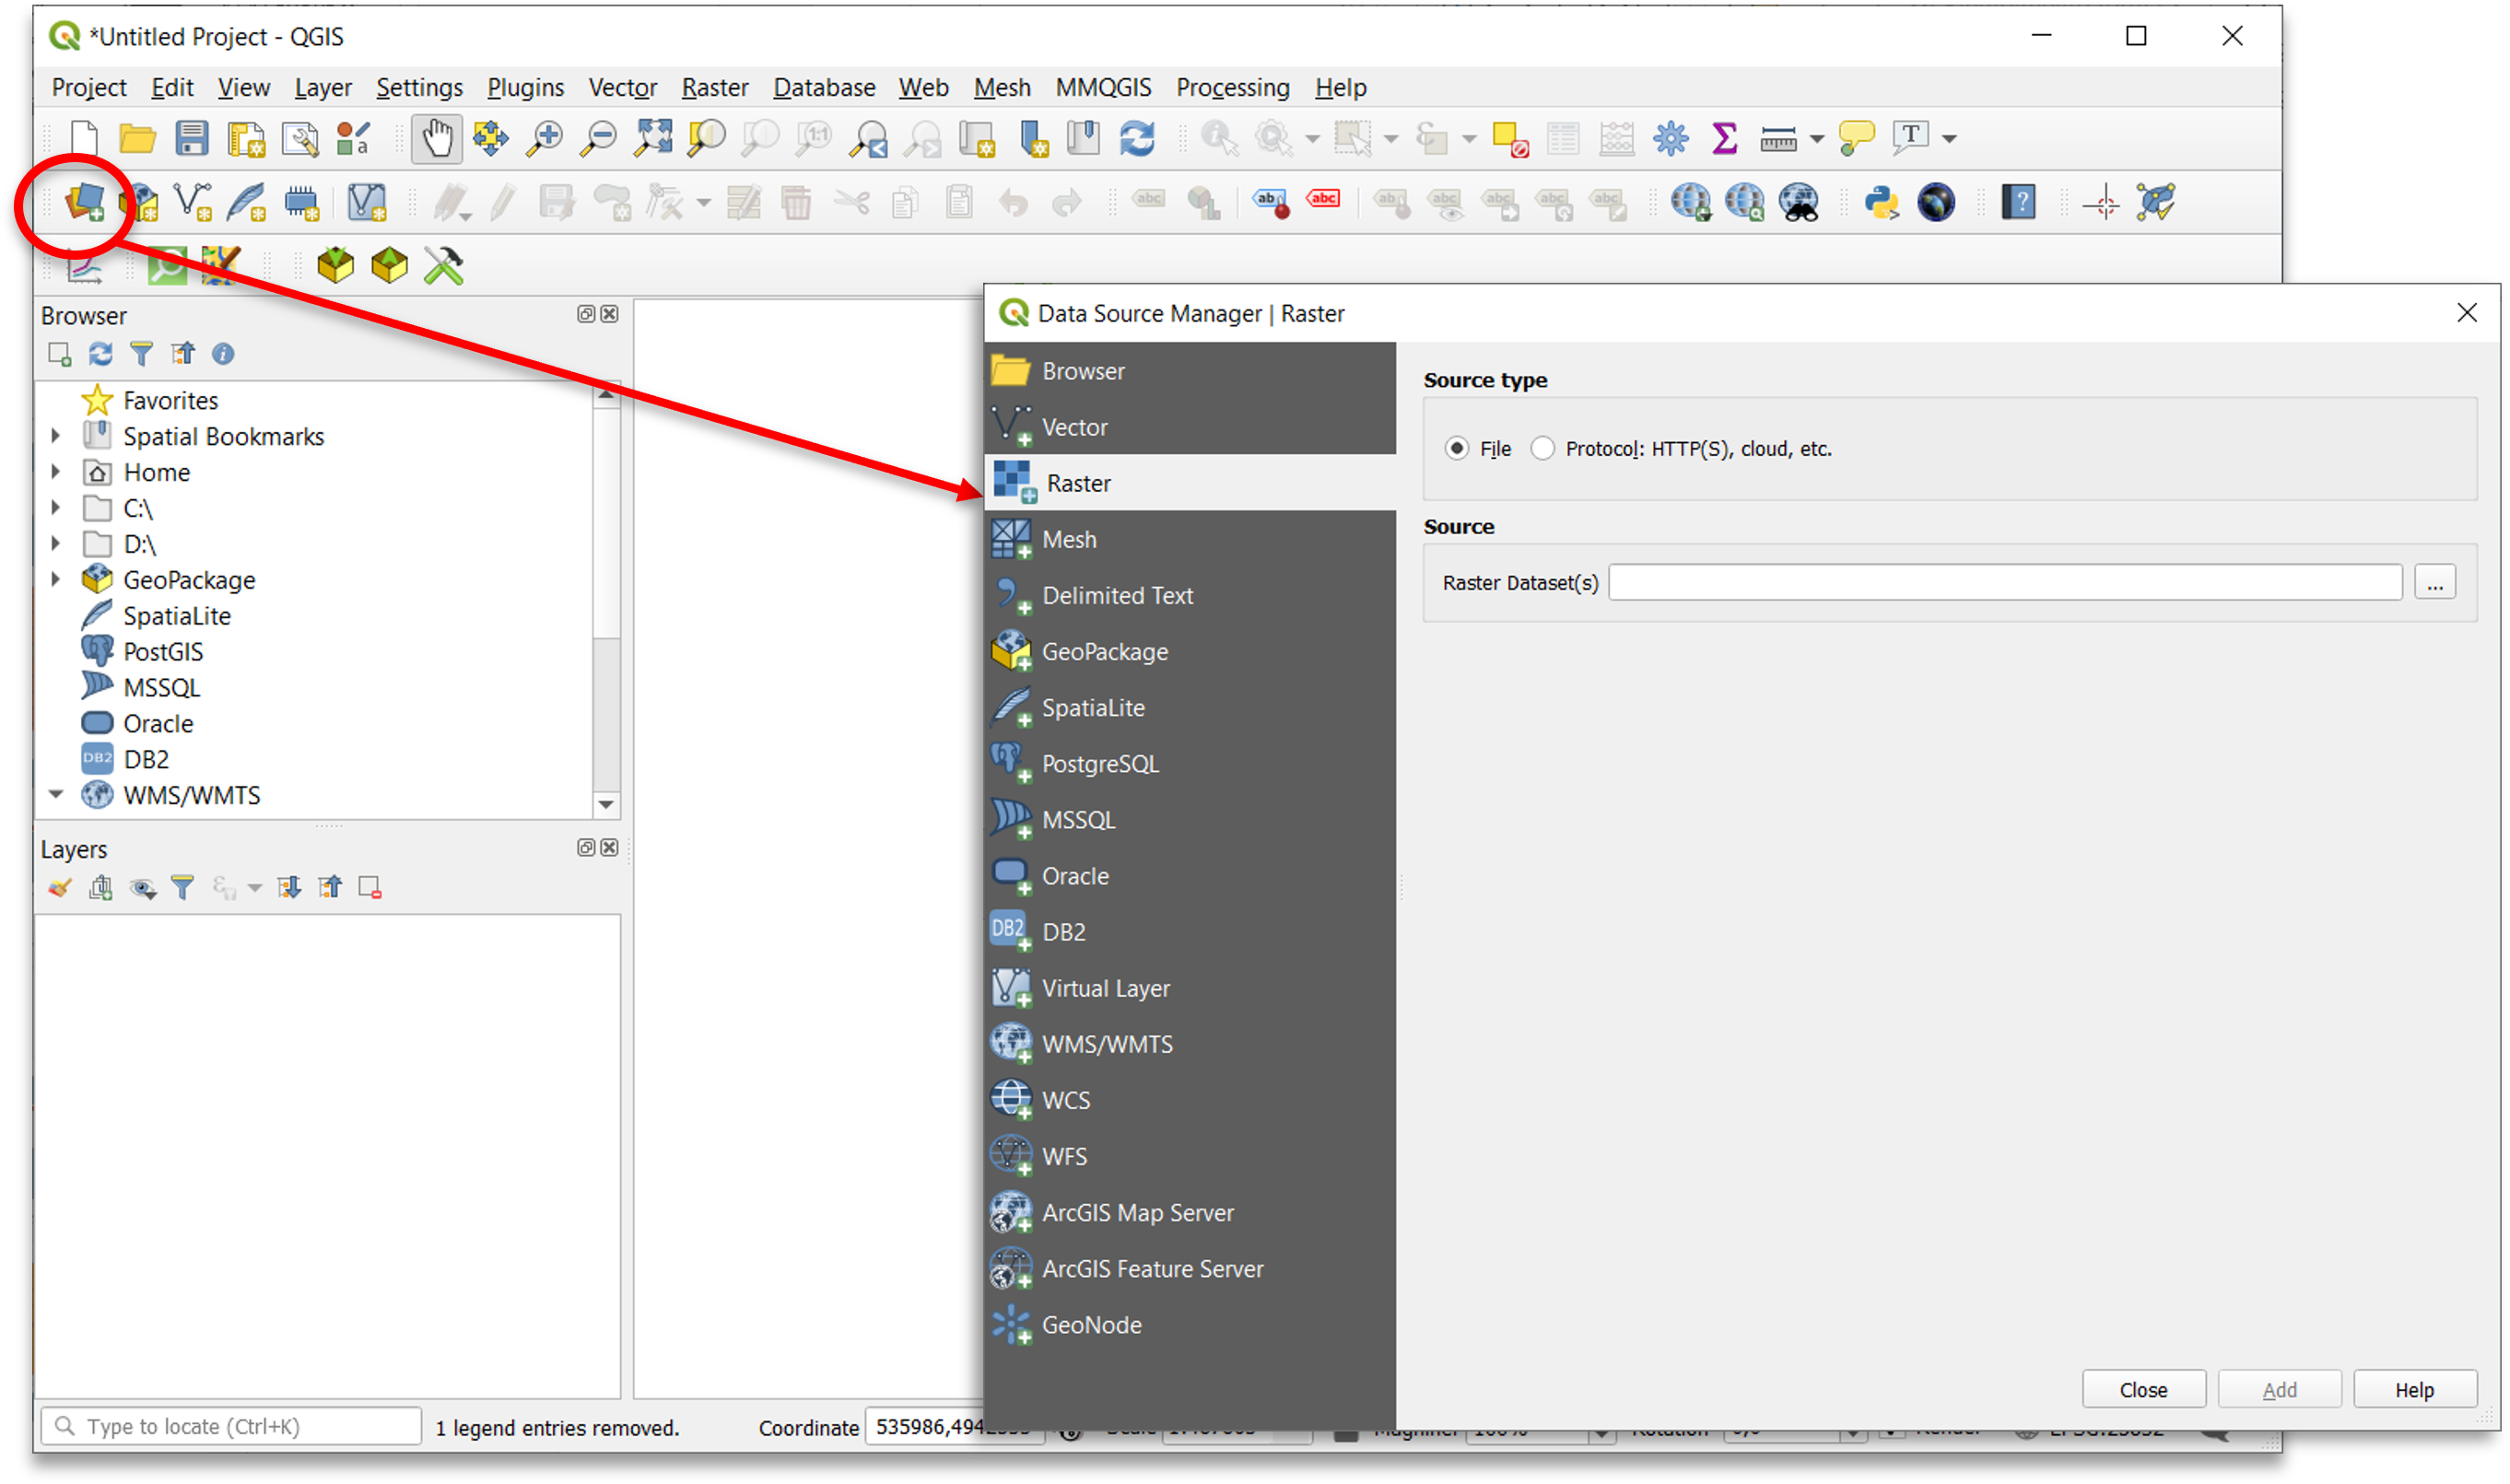Select the PostGIS database source
The height and width of the screenshot is (1484, 2510).
click(1098, 764)
